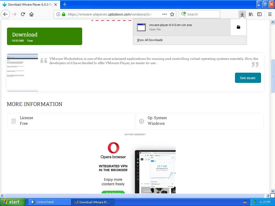Click the green Download button
Viewport: 275px width, 206px height.
coord(45,36)
